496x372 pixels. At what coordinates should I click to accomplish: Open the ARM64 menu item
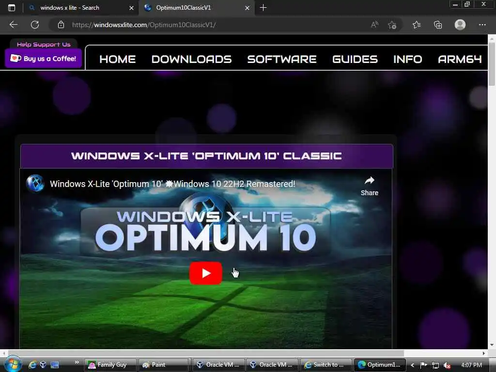pyautogui.click(x=460, y=59)
